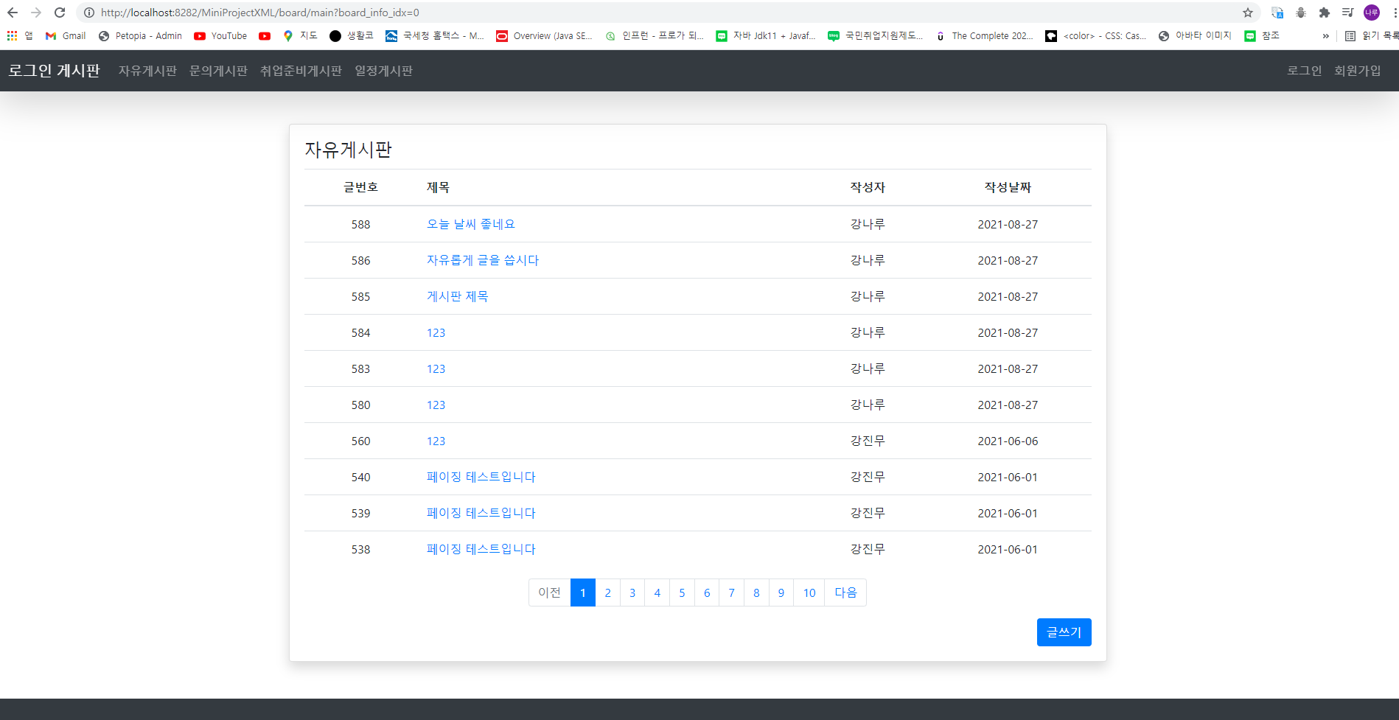Open the Chrome profile avatar menu
1399x720 pixels.
click(1371, 13)
